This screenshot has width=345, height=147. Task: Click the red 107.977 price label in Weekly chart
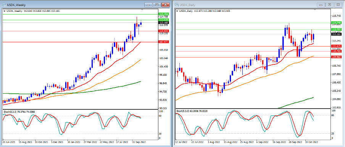click(163, 42)
